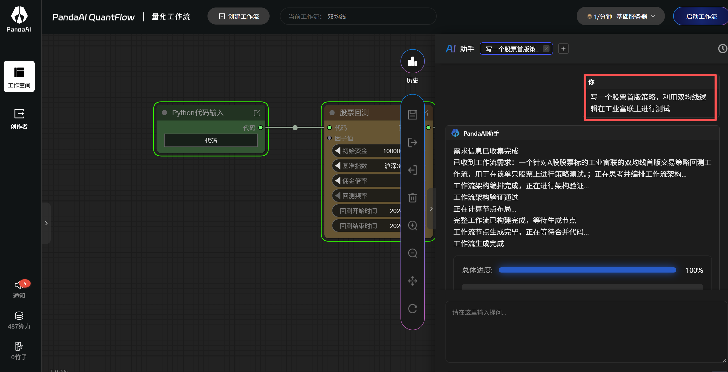This screenshot has height=372, width=728.
Task: Click left arrow of 佣金倍率
Action: [337, 180]
